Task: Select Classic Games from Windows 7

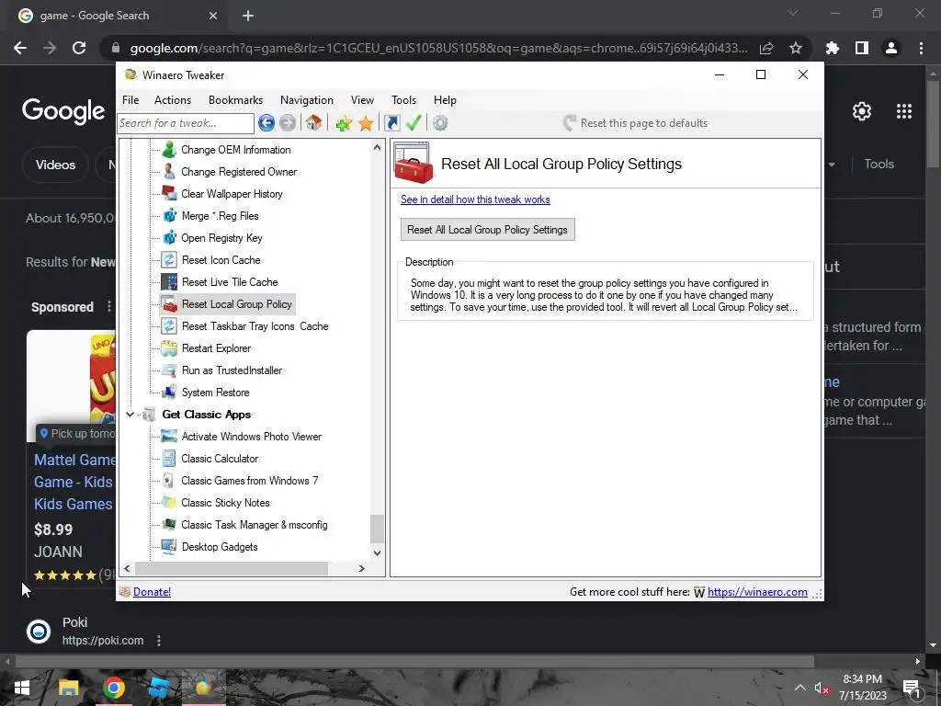Action: click(250, 481)
